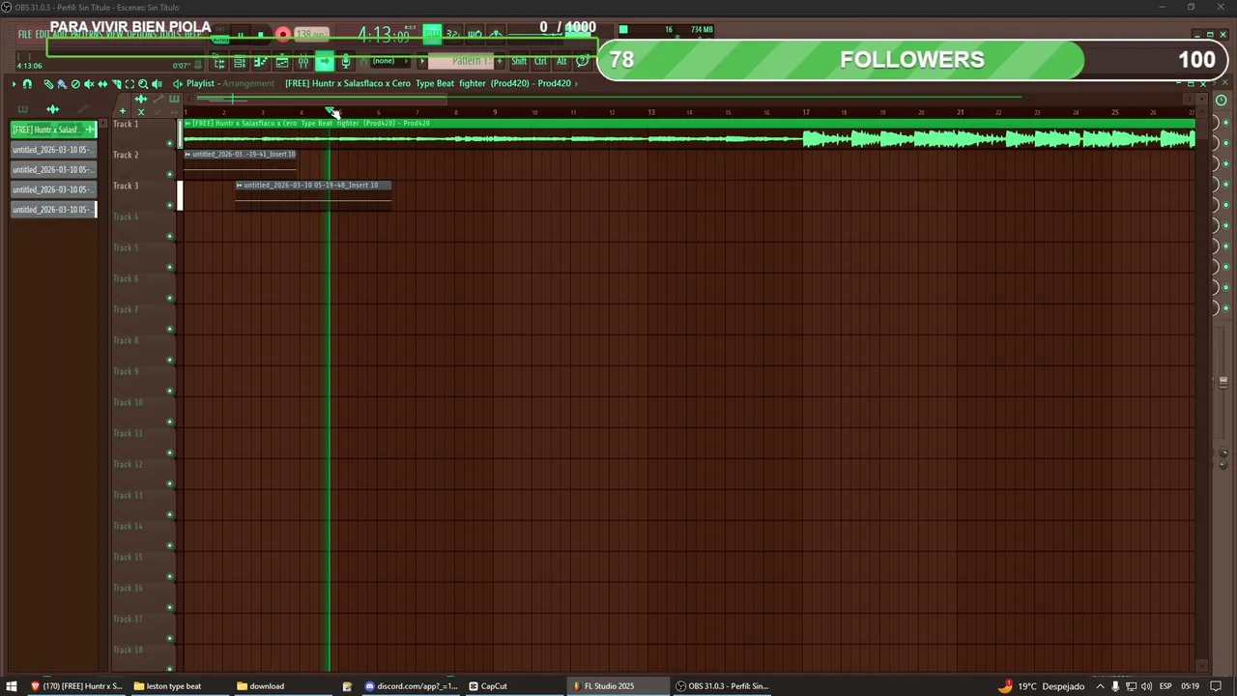
Task: Click the Ctrl modifier button
Action: pyautogui.click(x=540, y=61)
